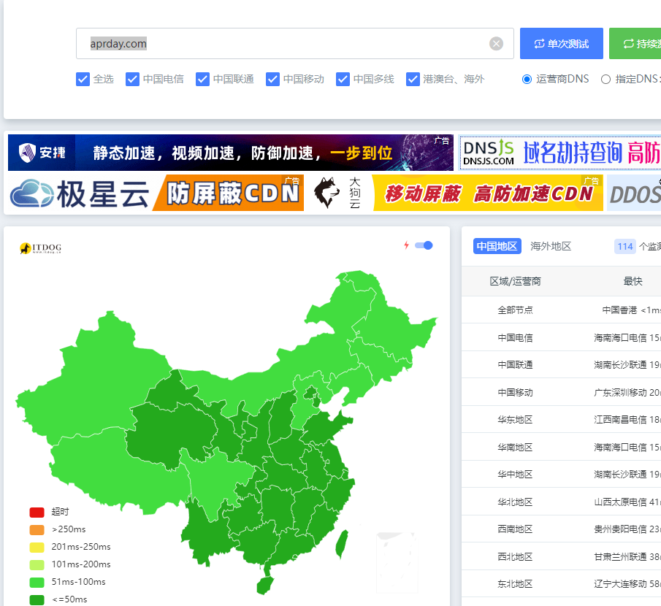
Task: Uncheck the 中国电信 checkbox
Action: tap(131, 79)
